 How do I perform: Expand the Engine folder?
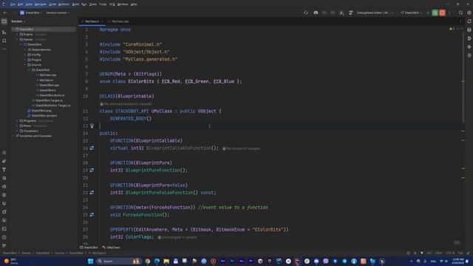pyautogui.click(x=17, y=35)
